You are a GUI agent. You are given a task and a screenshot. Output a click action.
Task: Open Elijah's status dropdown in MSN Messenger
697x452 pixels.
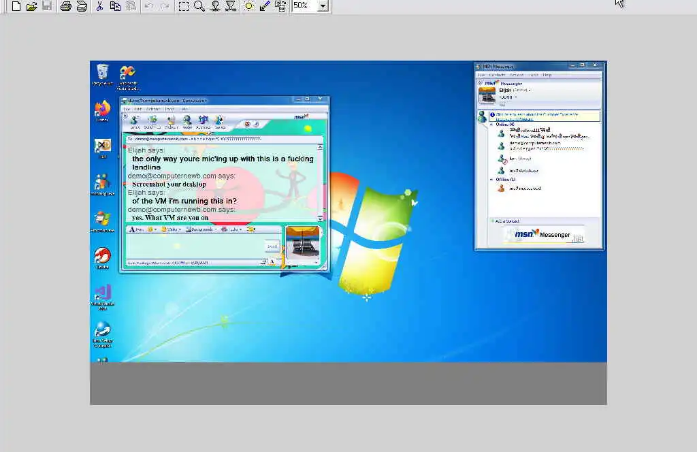[x=529, y=91]
